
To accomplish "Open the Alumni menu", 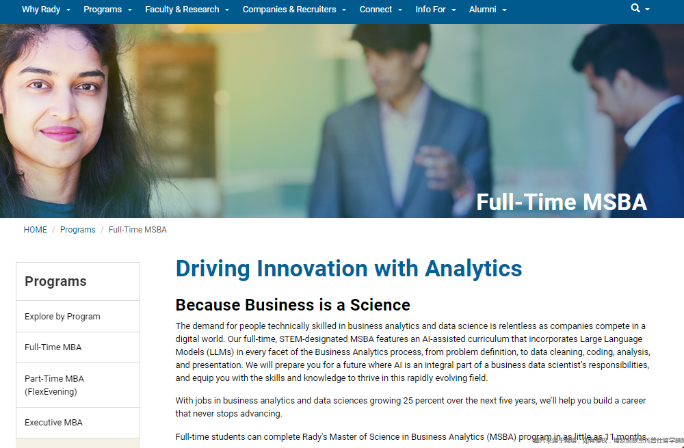I will coord(488,10).
